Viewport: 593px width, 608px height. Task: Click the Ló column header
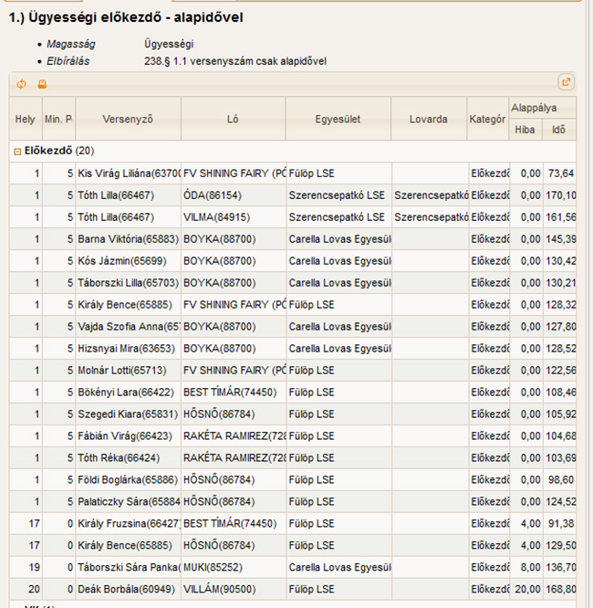[x=233, y=119]
